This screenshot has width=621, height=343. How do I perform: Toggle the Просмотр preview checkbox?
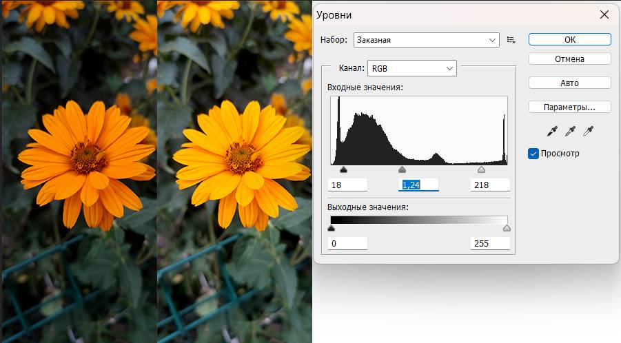533,154
